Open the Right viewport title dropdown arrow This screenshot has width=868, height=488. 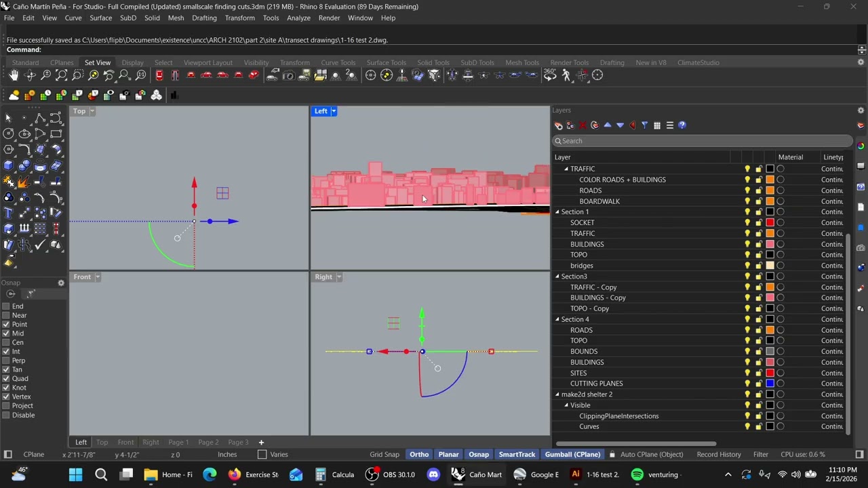[x=339, y=277]
